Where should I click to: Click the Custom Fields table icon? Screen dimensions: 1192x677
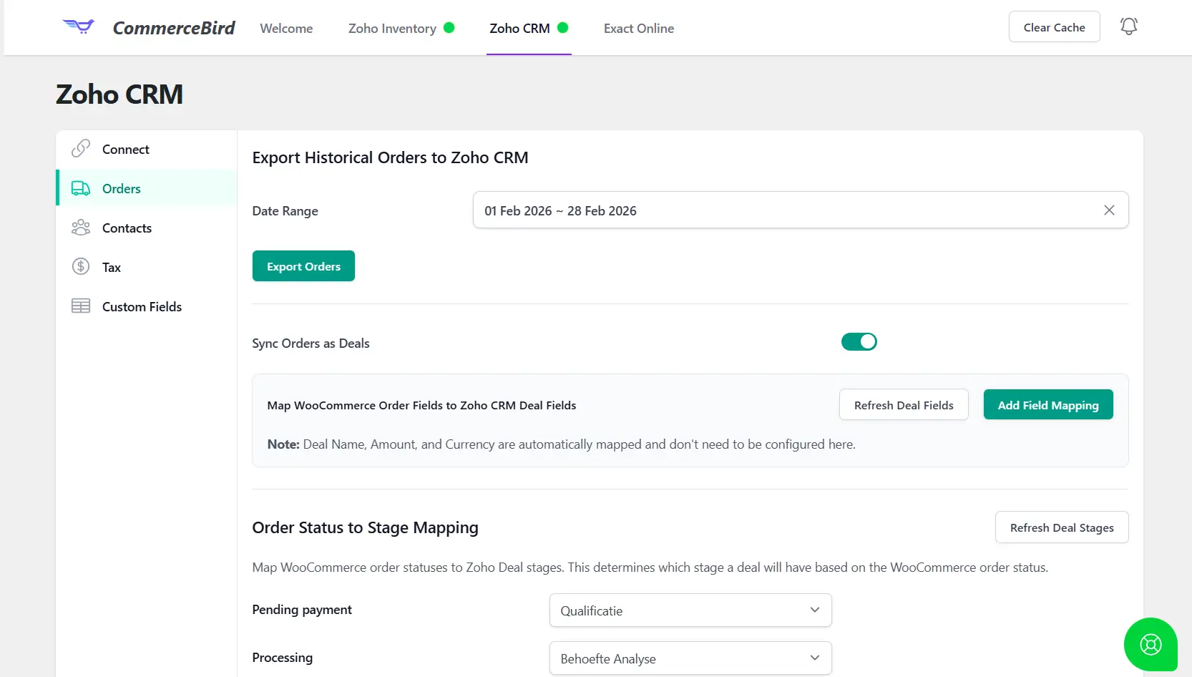(x=81, y=306)
